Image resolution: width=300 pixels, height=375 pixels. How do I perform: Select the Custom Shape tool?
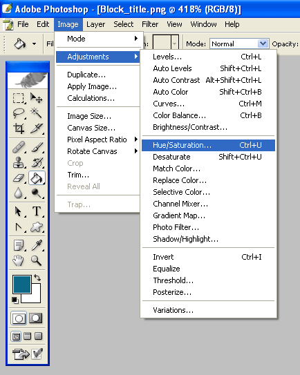point(37,227)
